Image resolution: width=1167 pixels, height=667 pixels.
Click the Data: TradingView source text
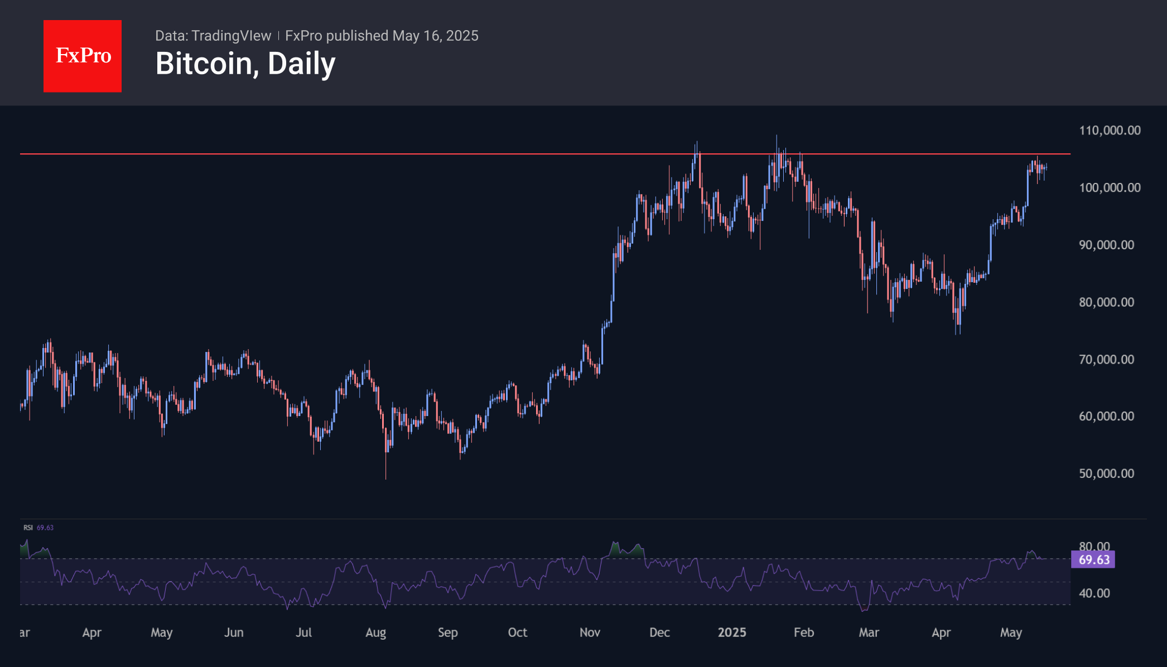click(213, 36)
